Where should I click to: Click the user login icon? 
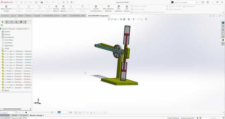[x=203, y=2]
